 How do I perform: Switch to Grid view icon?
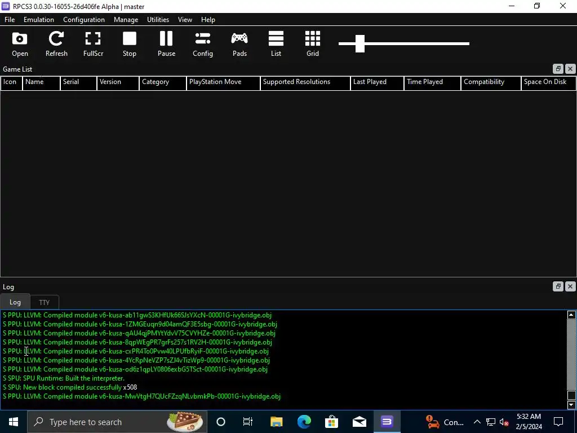[313, 44]
